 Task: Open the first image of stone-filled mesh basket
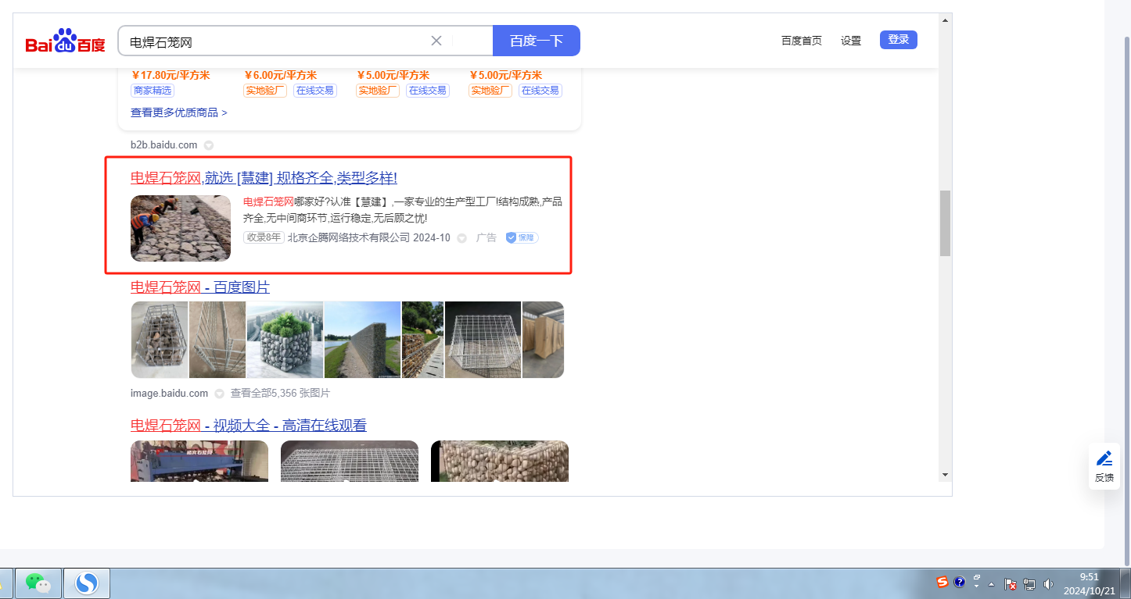tap(160, 340)
